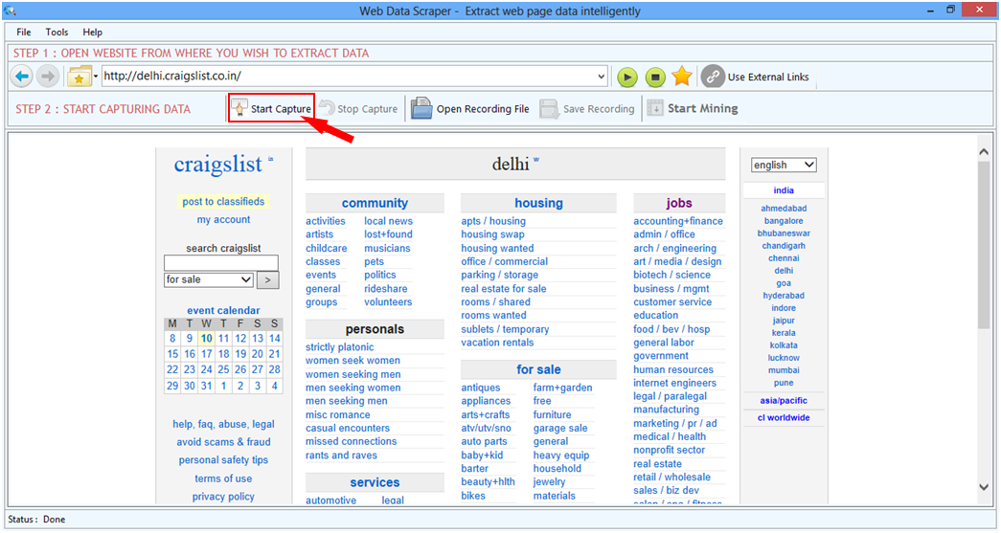Bookmark page with the gold star icon
Viewport: 1001px width, 533px height.
[682, 77]
